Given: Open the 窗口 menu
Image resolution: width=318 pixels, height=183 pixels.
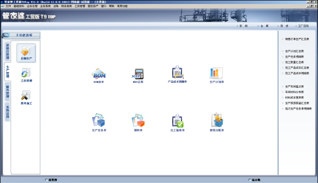Looking at the screenshot, I should point(104,6).
